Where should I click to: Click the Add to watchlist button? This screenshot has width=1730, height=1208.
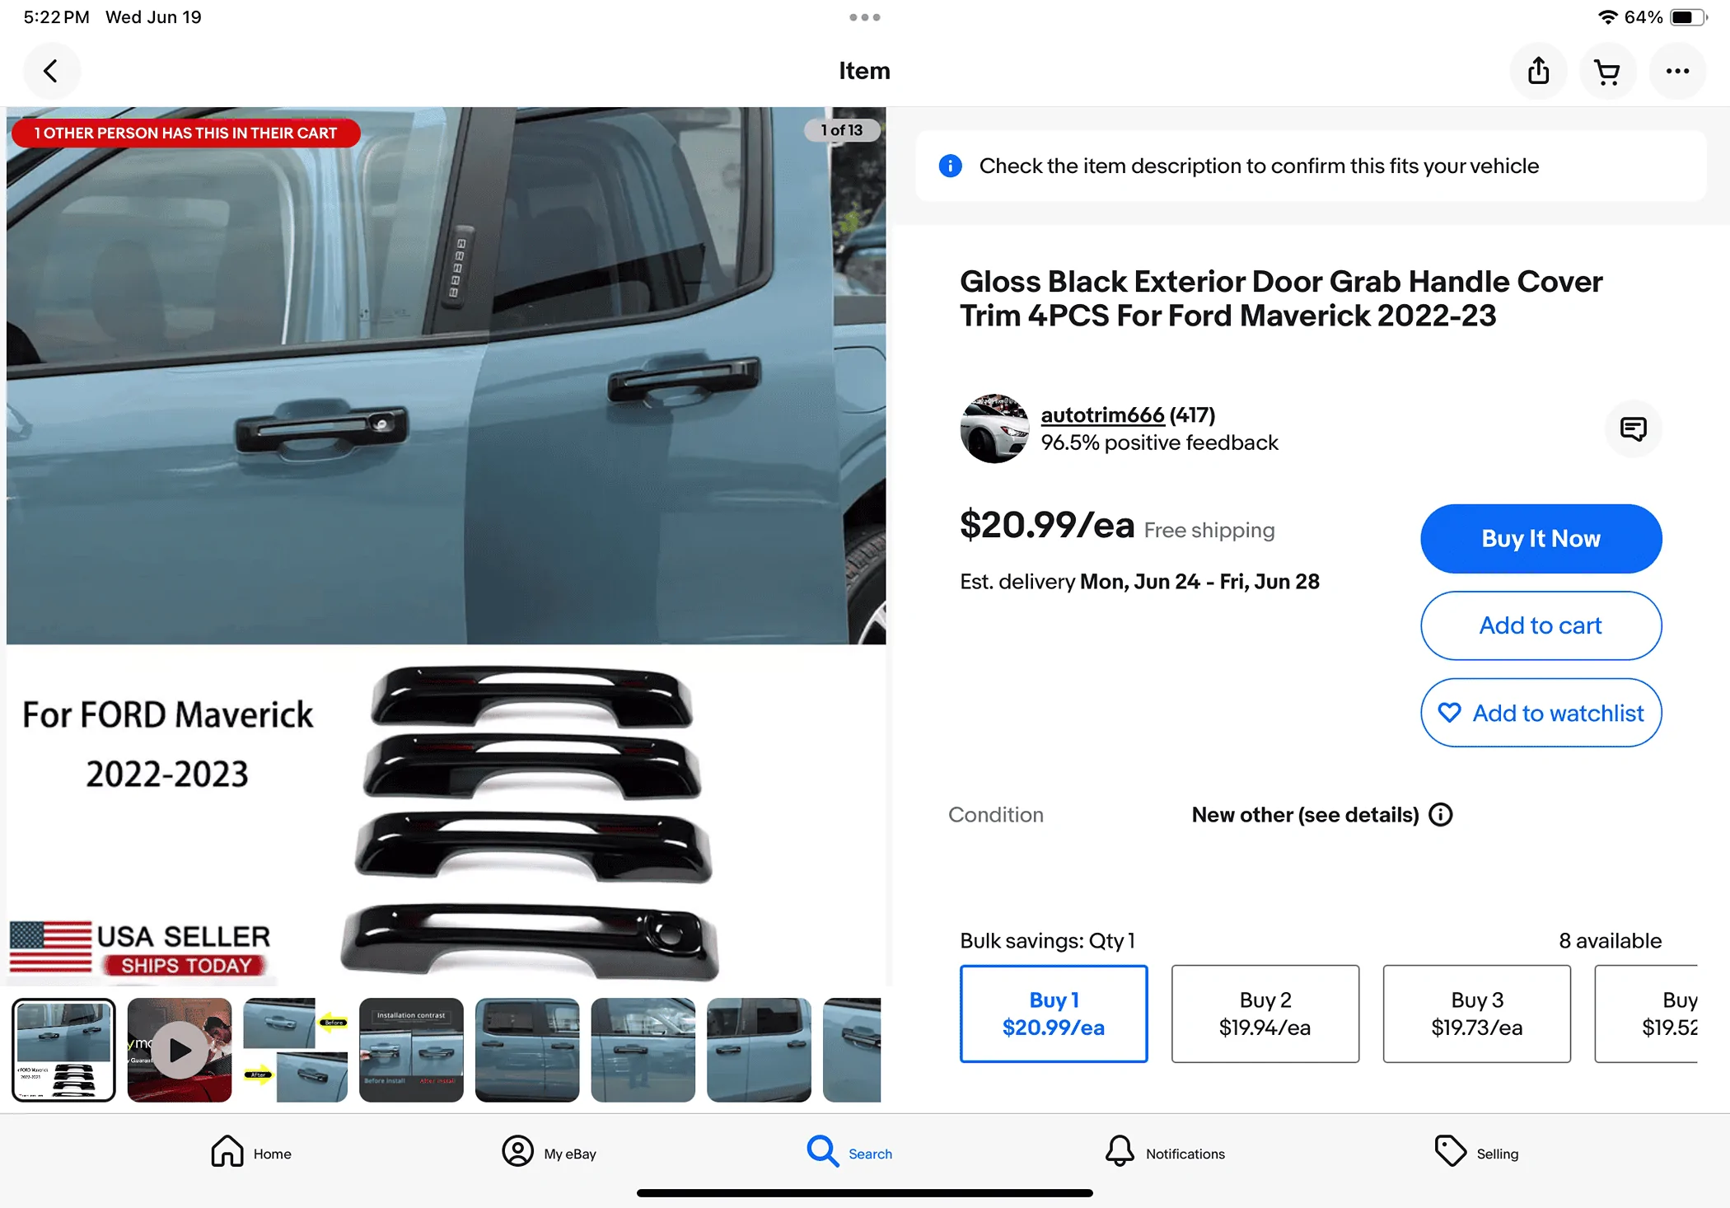coord(1541,713)
